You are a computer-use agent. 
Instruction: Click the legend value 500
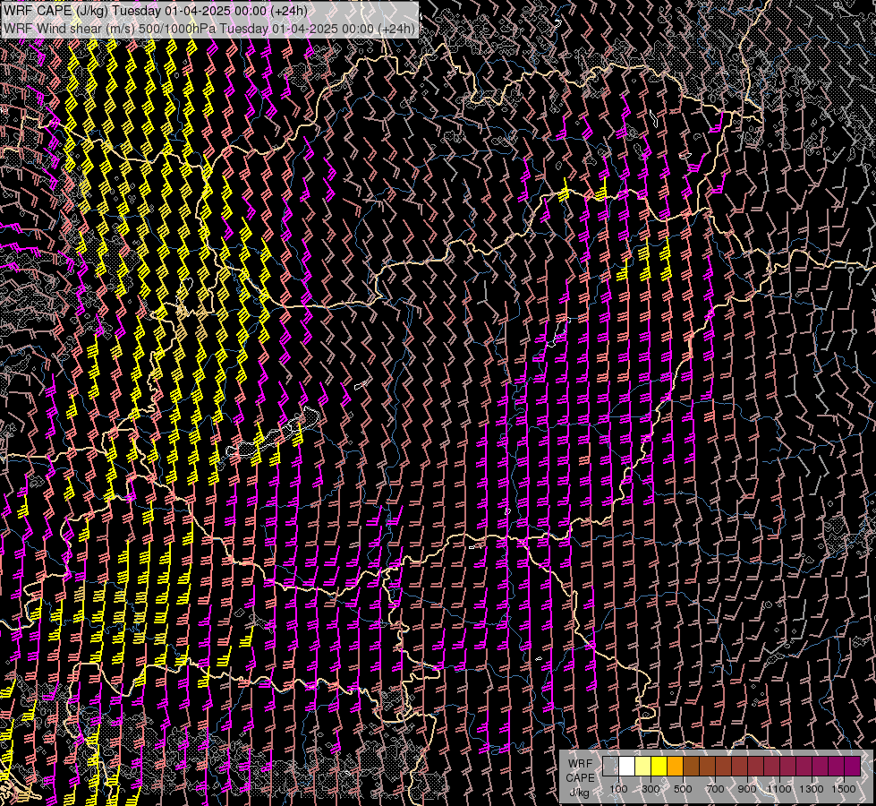(x=683, y=789)
